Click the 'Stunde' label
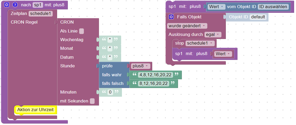The image size is (296, 125). (x=67, y=66)
